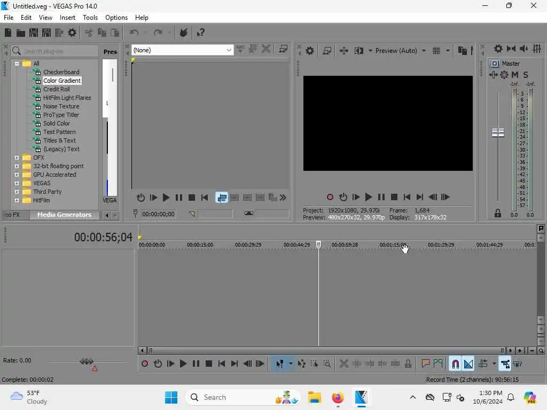Expand the OFX folder
The height and width of the screenshot is (410, 547).
coord(17,157)
